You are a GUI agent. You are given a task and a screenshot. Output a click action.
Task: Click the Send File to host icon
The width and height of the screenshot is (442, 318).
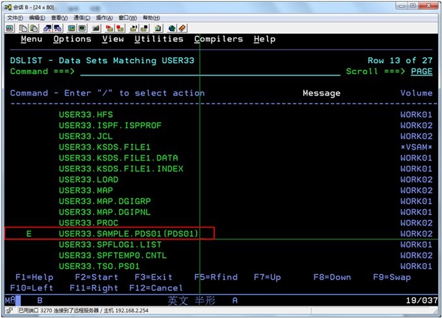tap(48, 28)
